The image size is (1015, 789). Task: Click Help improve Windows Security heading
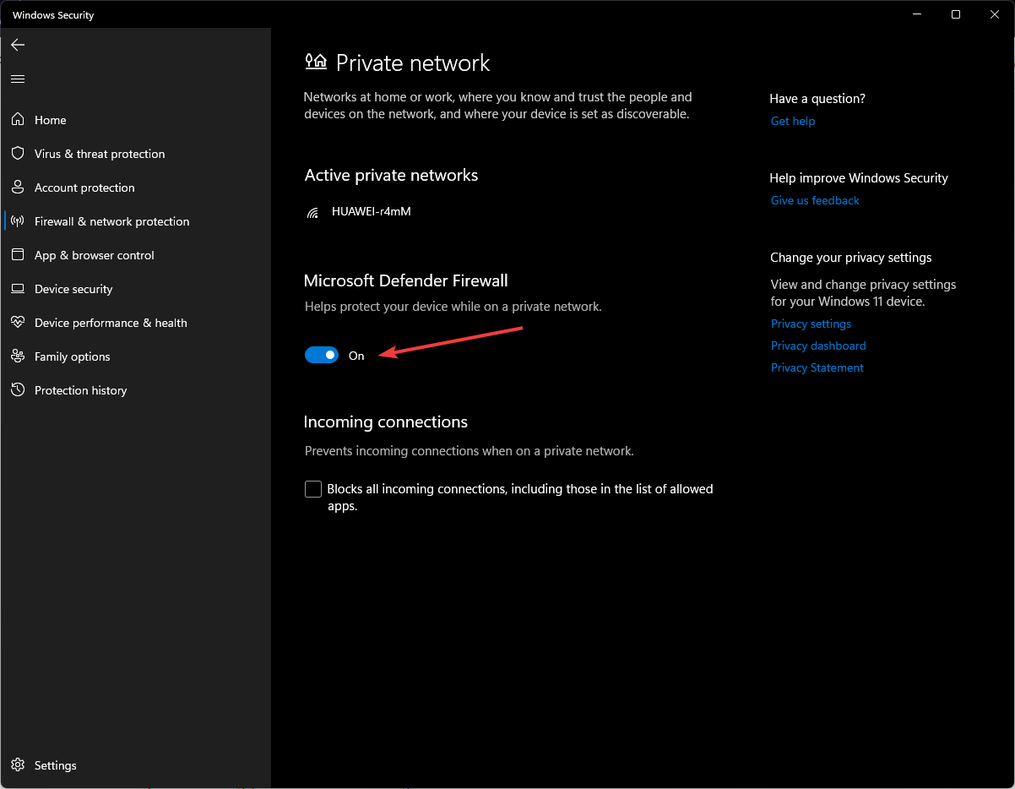pyautogui.click(x=859, y=178)
